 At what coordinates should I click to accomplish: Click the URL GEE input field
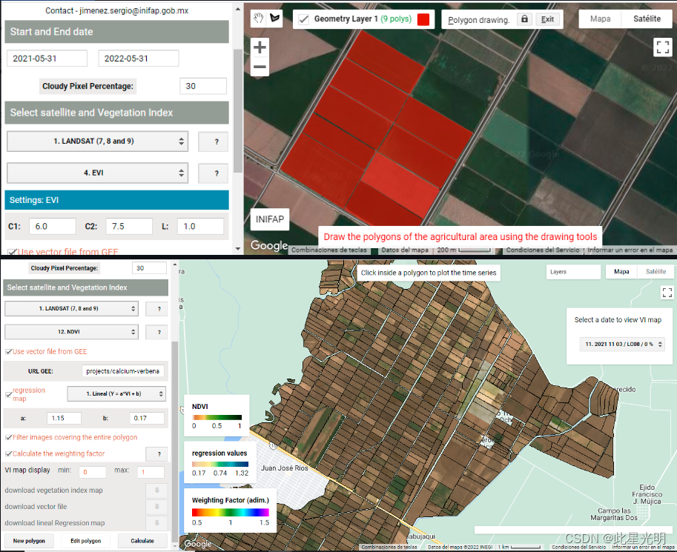click(123, 371)
